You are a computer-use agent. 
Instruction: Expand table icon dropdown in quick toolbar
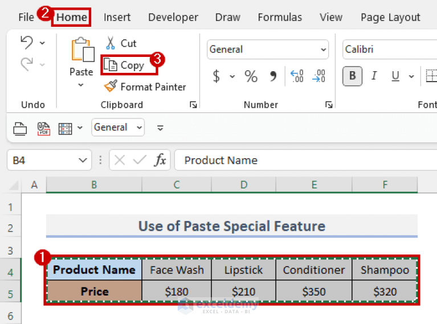point(80,128)
